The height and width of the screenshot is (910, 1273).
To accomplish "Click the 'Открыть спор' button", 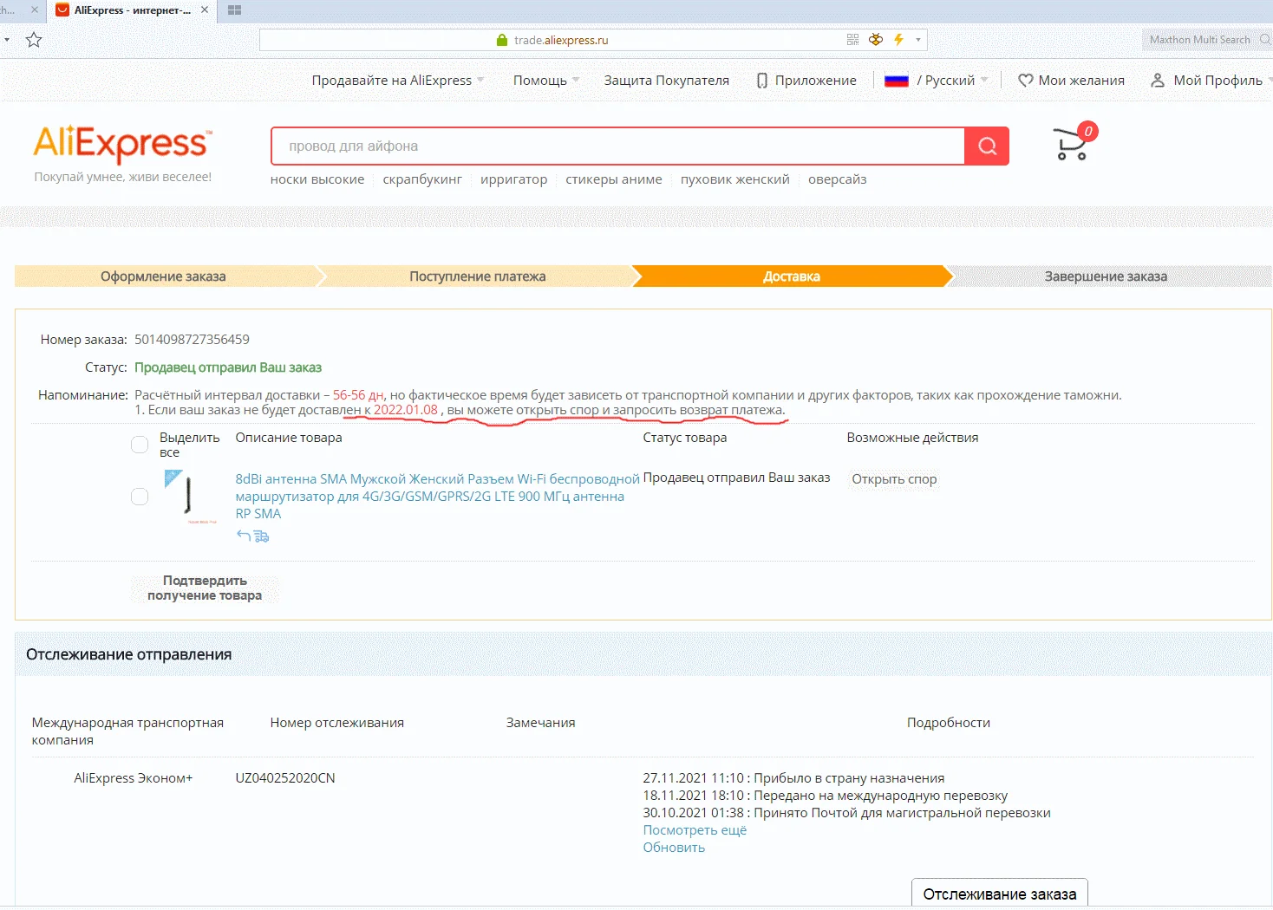I will pos(894,479).
